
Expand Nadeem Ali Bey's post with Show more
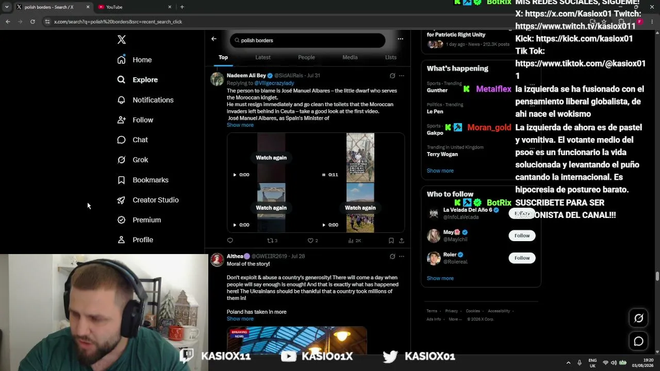240,125
